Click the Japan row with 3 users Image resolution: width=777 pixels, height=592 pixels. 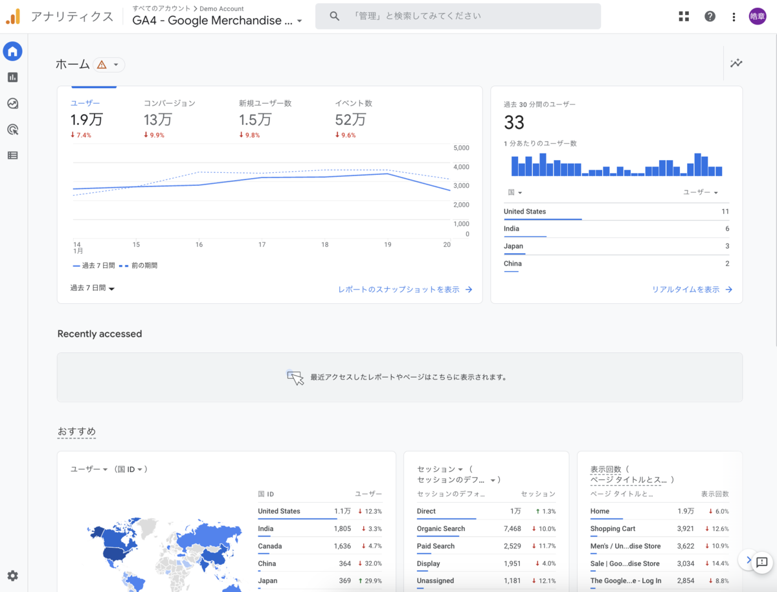pyautogui.click(x=616, y=246)
